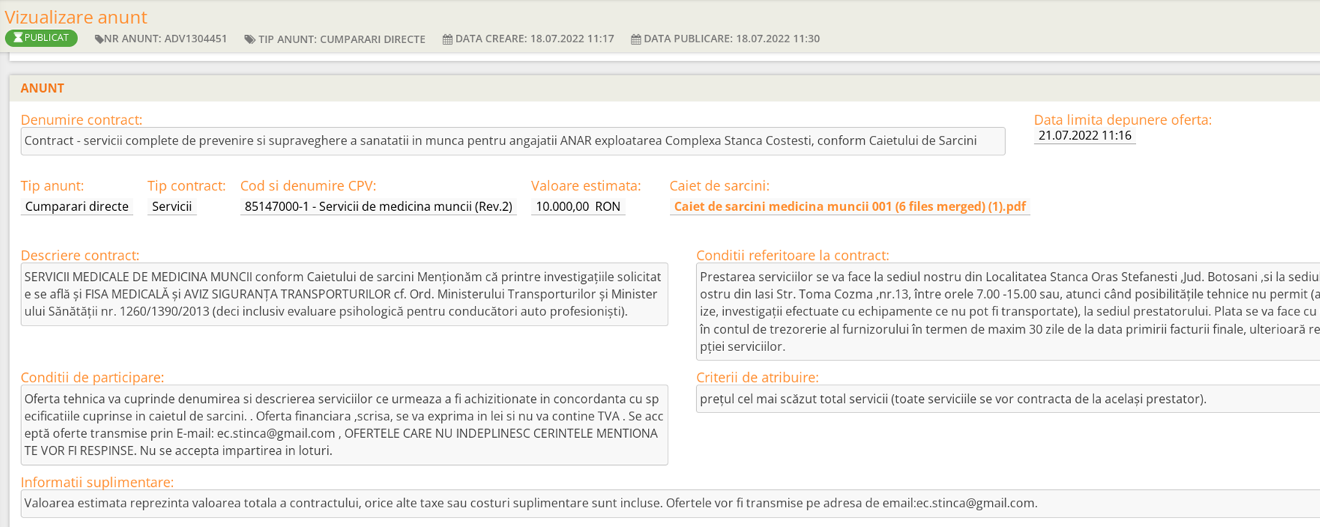Select the Tip contract value Servicii
The width and height of the screenshot is (1320, 527).
(172, 207)
